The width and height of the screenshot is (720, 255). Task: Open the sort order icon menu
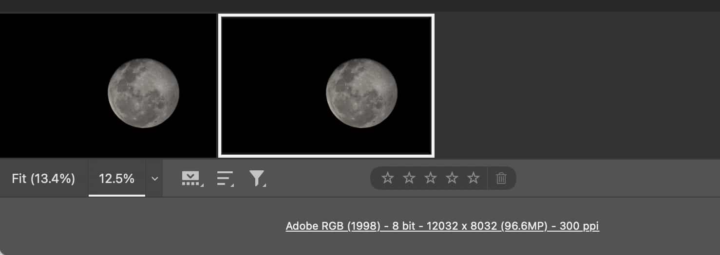pos(225,179)
